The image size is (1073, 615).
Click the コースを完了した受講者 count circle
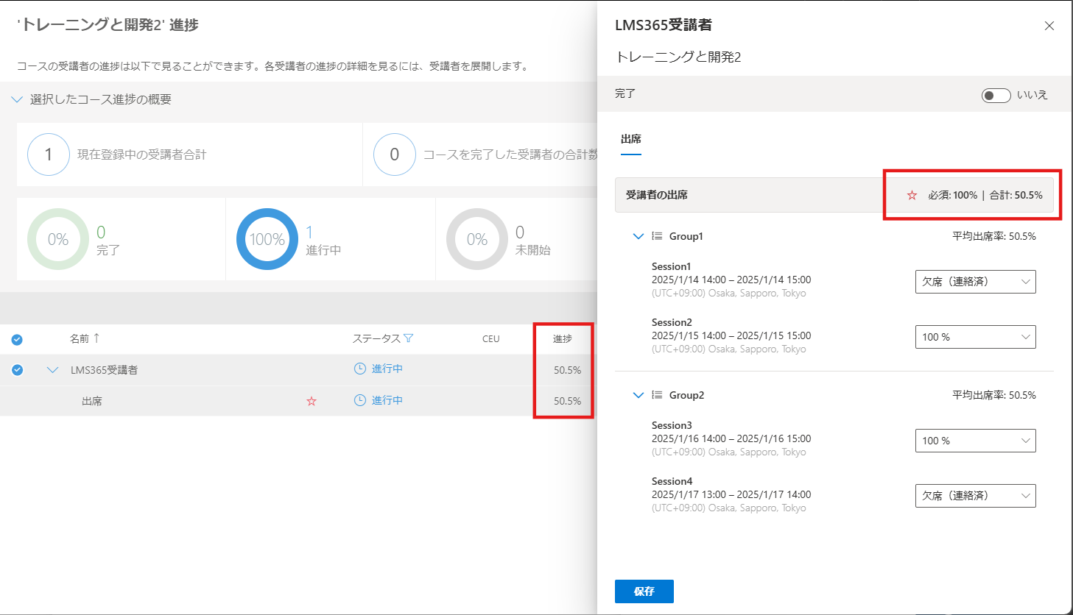click(x=395, y=154)
